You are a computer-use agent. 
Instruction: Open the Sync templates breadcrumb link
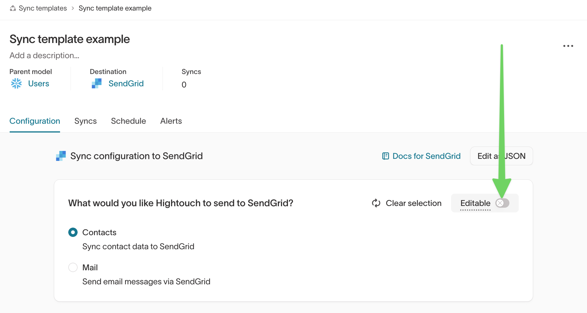pyautogui.click(x=43, y=8)
